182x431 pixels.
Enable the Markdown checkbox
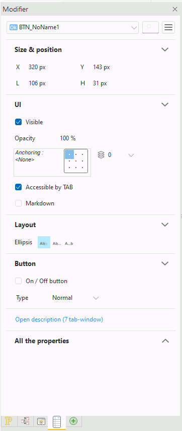pos(18,203)
